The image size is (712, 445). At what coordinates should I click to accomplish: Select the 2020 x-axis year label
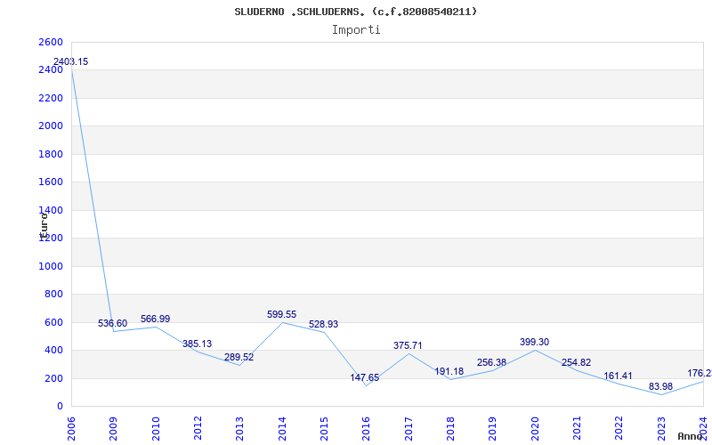(535, 428)
